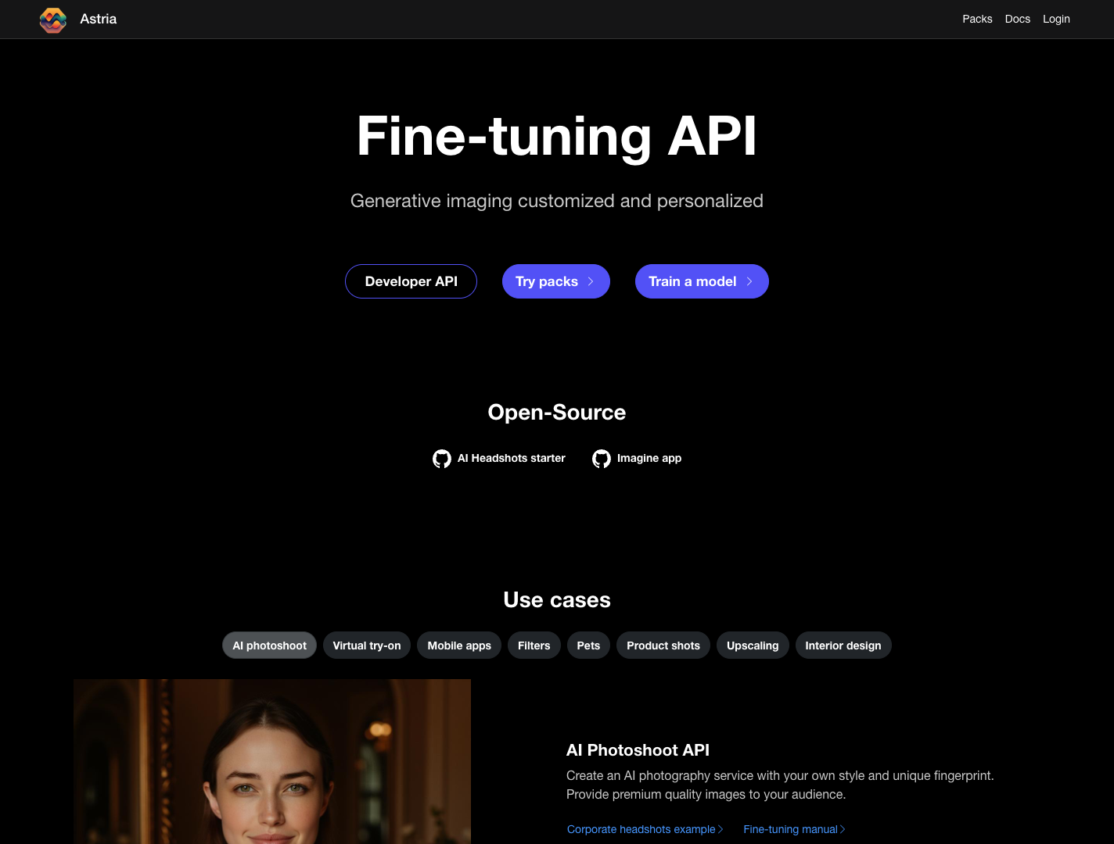
Task: Click the arrow icon on Train a model
Action: point(749,281)
